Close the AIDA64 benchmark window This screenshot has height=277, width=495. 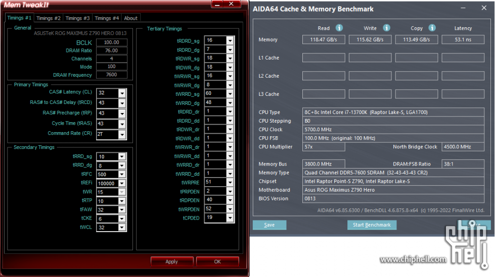point(484,8)
